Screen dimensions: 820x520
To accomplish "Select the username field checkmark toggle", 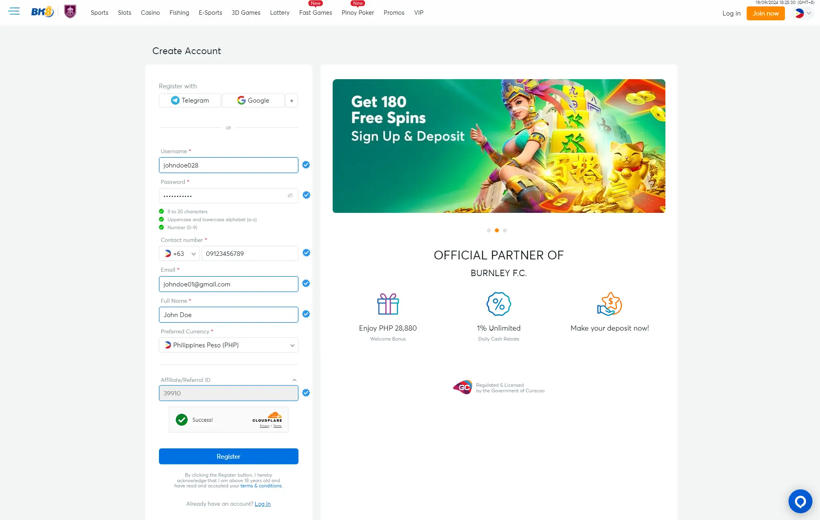I will pos(305,165).
